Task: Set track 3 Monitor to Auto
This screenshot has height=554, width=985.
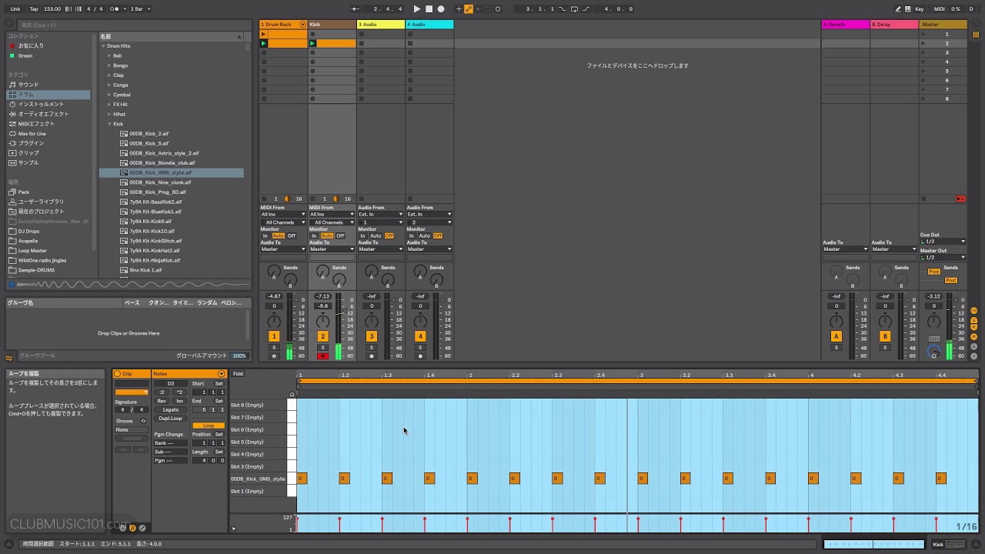Action: click(376, 235)
